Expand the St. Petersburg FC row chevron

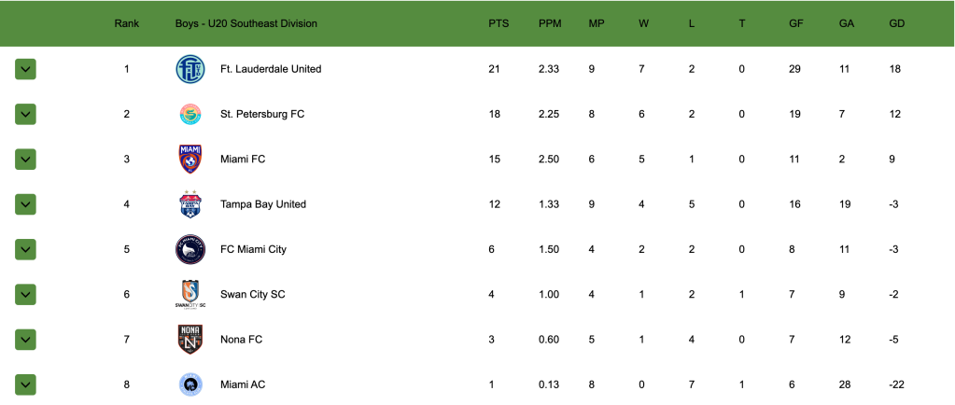(25, 114)
